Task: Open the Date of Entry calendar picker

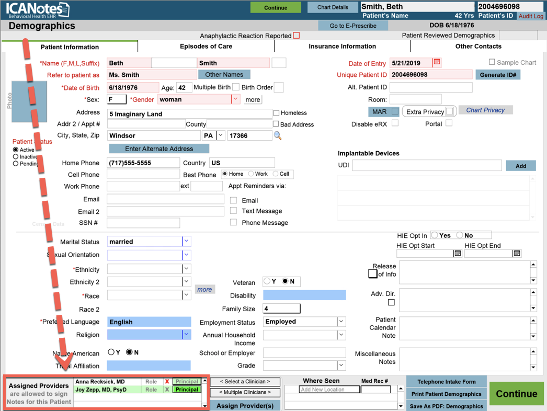Action: 437,62
